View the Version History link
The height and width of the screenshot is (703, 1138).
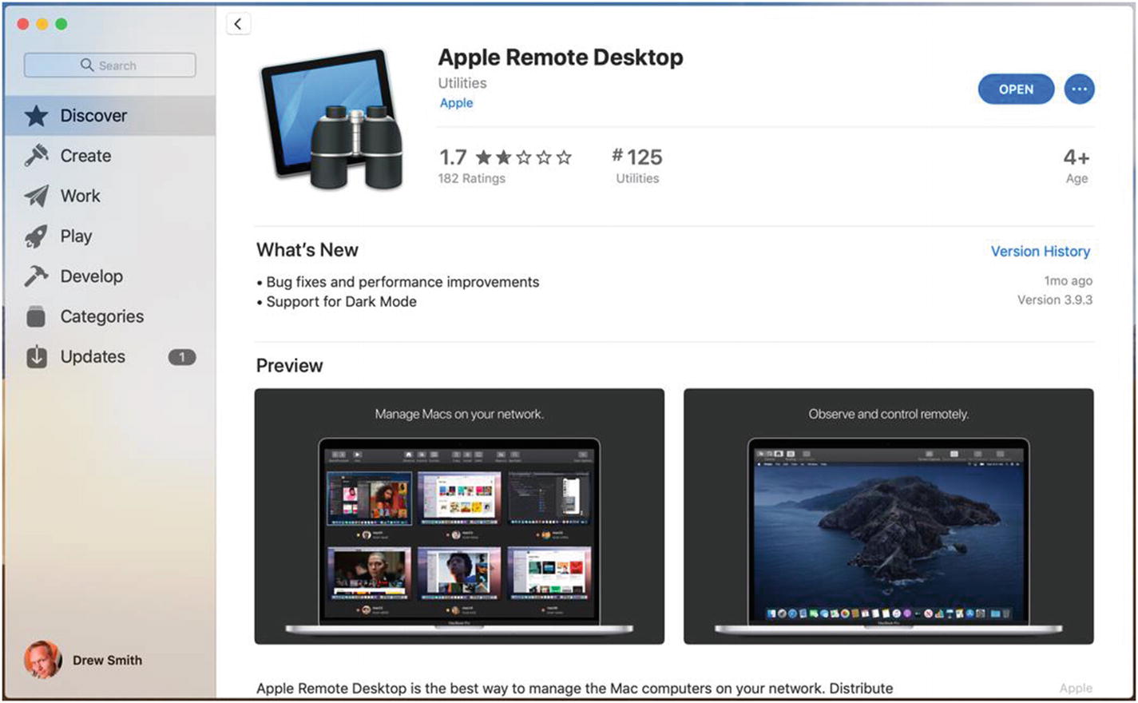(x=1040, y=251)
